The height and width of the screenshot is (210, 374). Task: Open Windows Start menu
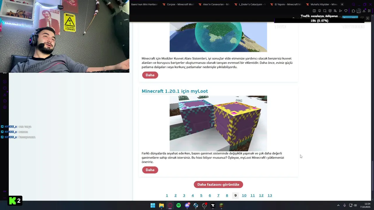[x=153, y=205]
